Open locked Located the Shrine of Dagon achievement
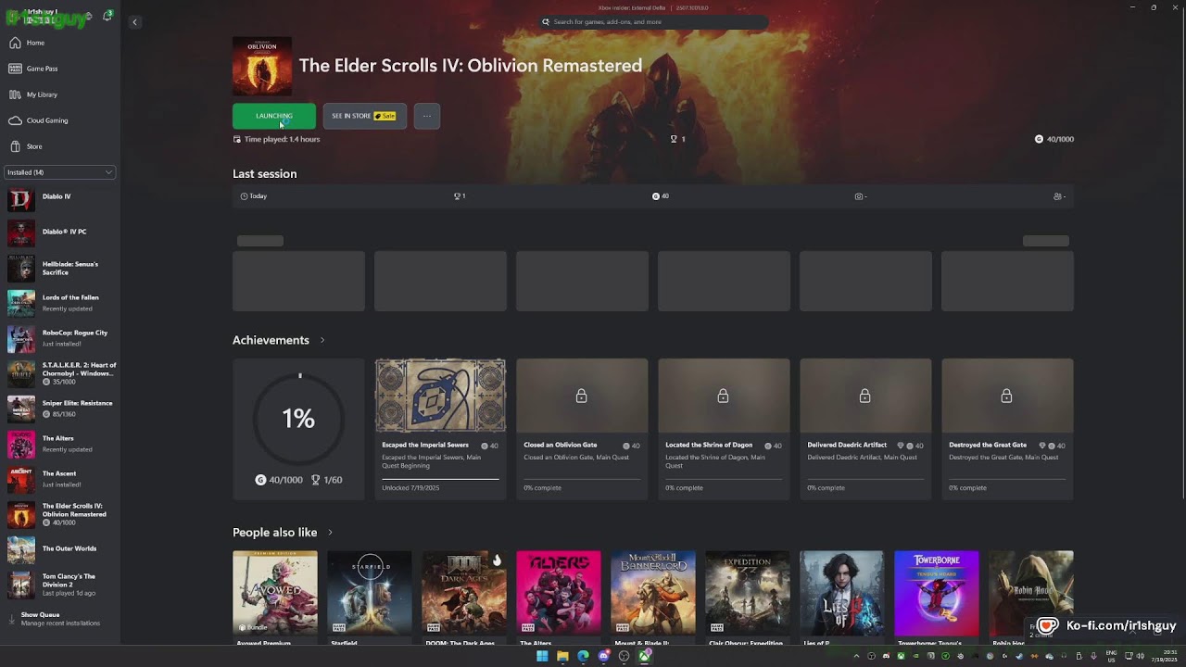Image resolution: width=1186 pixels, height=667 pixels. click(724, 429)
